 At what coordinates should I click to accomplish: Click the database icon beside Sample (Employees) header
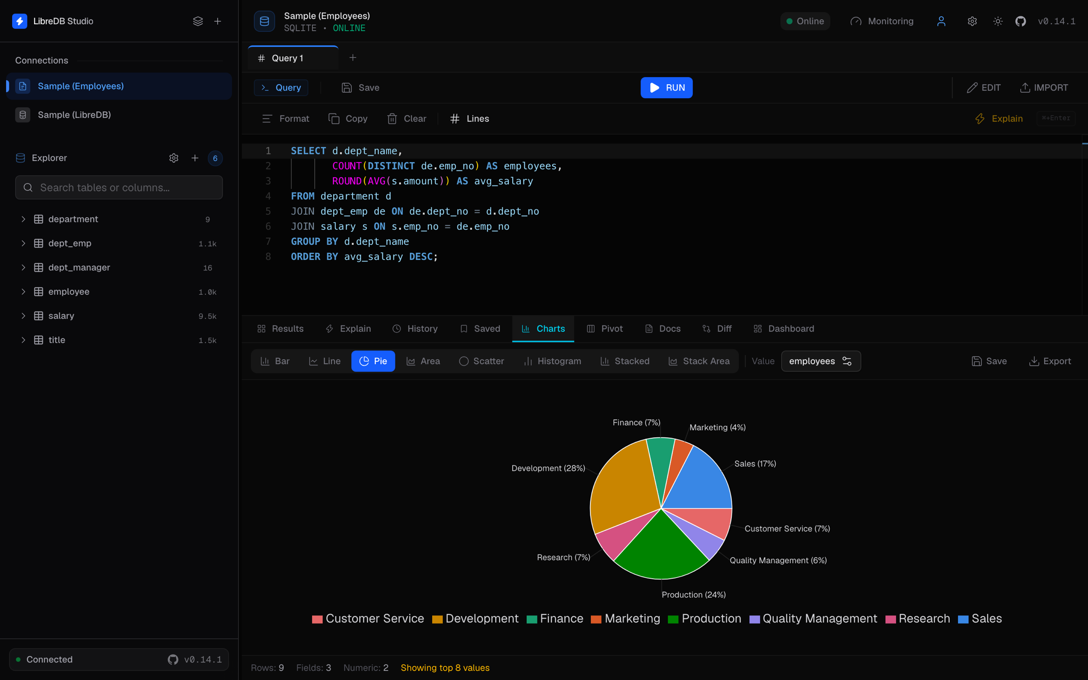pyautogui.click(x=264, y=21)
